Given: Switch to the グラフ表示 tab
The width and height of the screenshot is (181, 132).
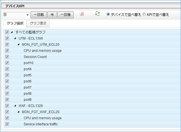Looking at the screenshot, I should click(x=38, y=23).
